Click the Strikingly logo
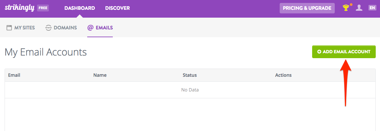The height and width of the screenshot is (131, 380). (20, 8)
